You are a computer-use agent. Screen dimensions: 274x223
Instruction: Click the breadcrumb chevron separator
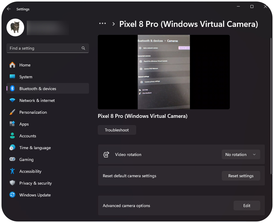tap(114, 24)
